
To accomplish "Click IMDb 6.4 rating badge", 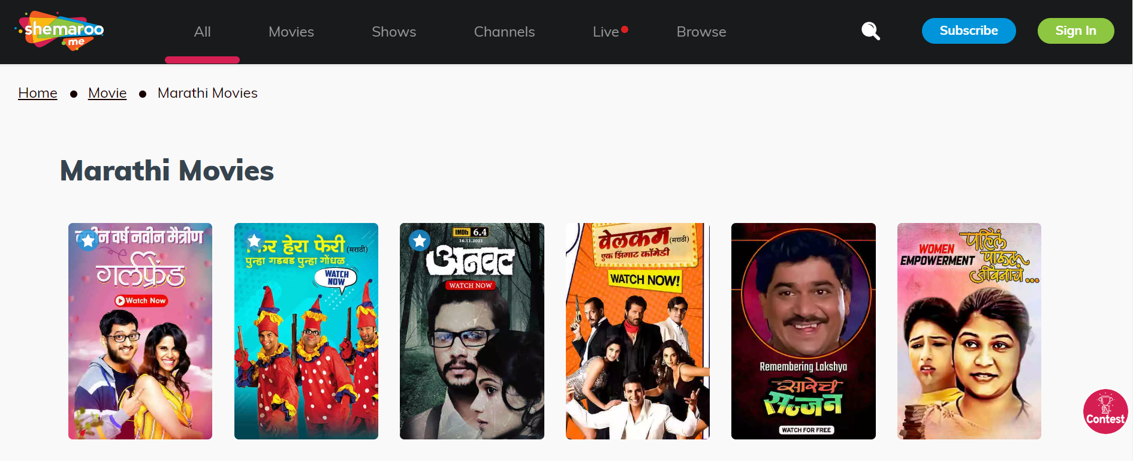I will coord(471,232).
